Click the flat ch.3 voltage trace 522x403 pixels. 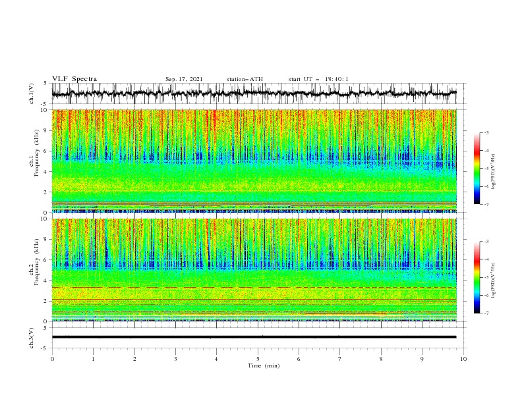pyautogui.click(x=254, y=337)
